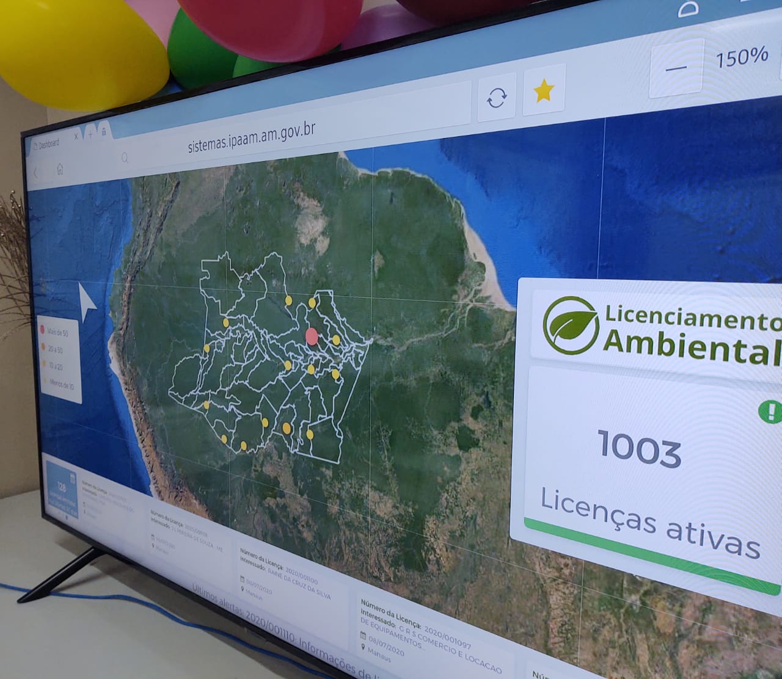Open a new browser tab with plus
The width and height of the screenshot is (782, 679).
tap(90, 134)
